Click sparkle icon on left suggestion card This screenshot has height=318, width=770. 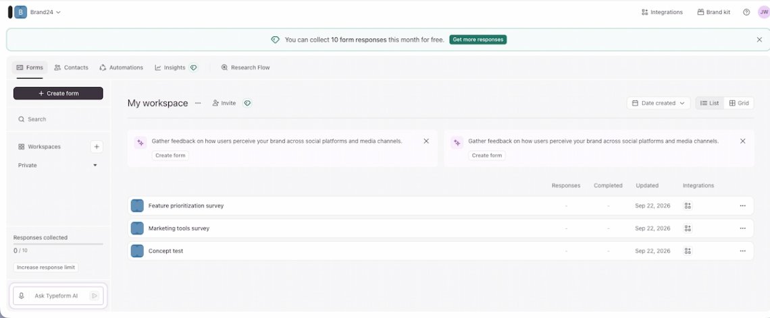140,143
